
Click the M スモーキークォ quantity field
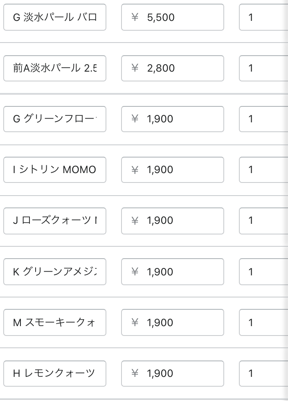[263, 322]
